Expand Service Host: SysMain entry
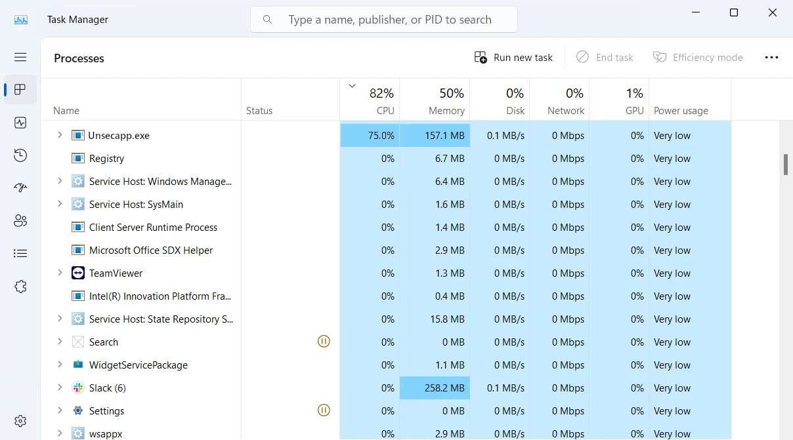Screen dimensions: 793x440 tap(60, 204)
